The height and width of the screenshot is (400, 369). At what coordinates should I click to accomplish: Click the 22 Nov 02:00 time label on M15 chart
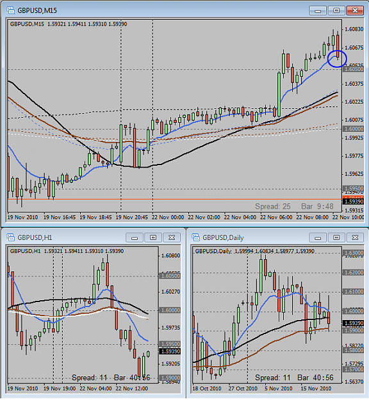204,218
